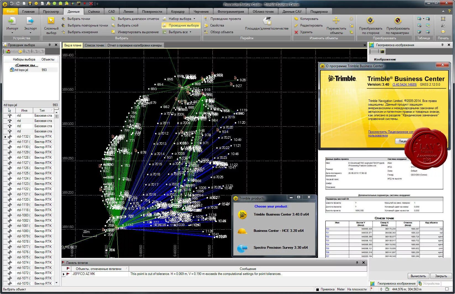Expand the JEFFCO AZ MK flag row
Screen dimensions: 455x294
(x=64, y=274)
